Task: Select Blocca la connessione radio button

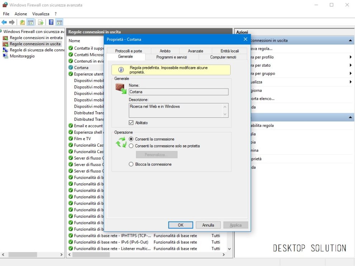Action: point(131,164)
